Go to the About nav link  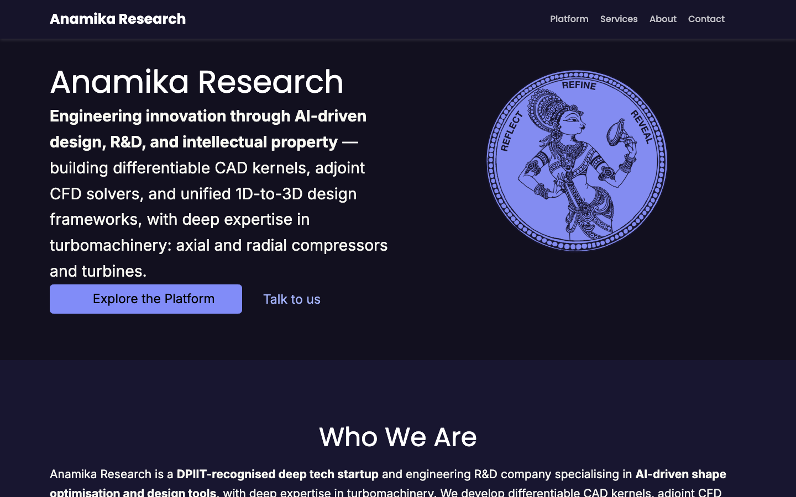(663, 19)
